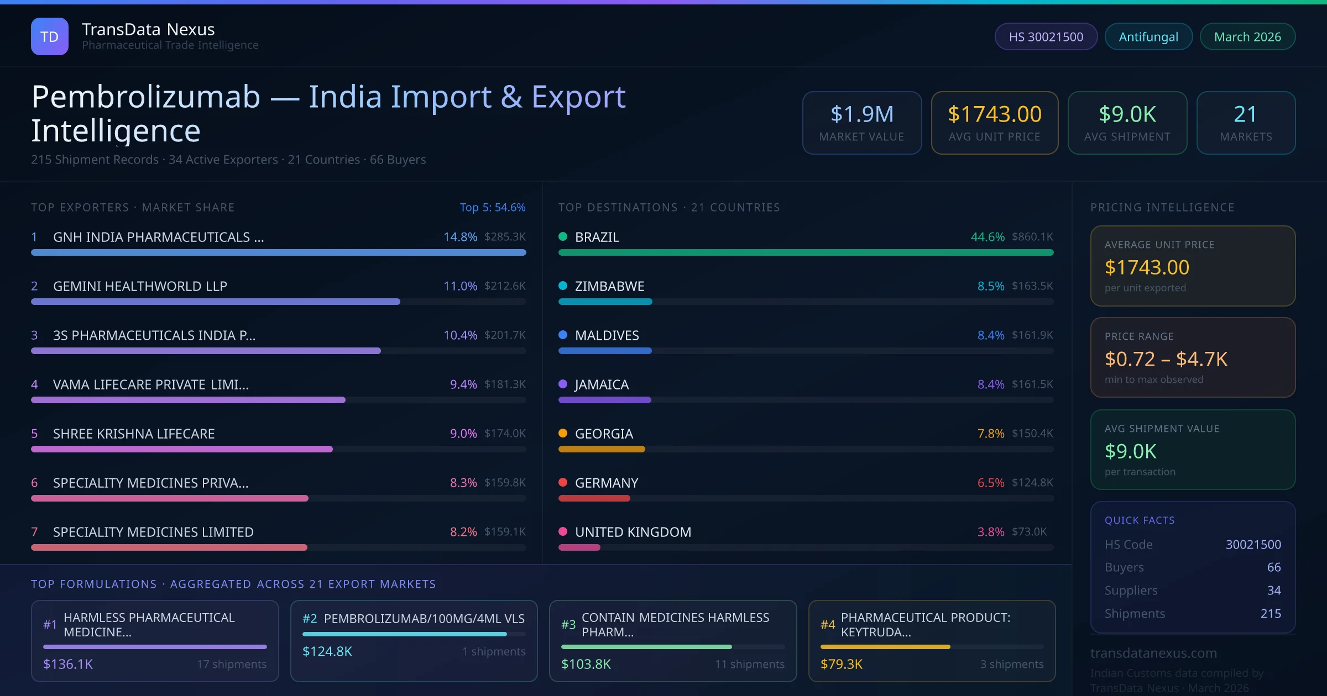Click the TD logo icon
Viewport: 1327px width, 696px height.
point(50,36)
